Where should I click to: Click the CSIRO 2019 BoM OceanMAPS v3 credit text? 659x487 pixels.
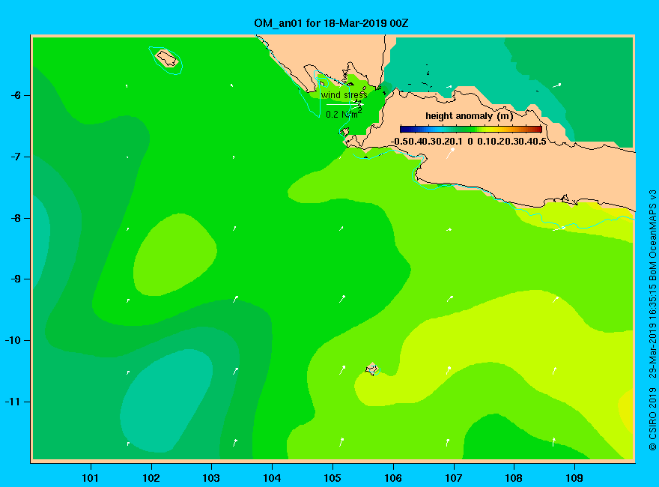pos(653,321)
